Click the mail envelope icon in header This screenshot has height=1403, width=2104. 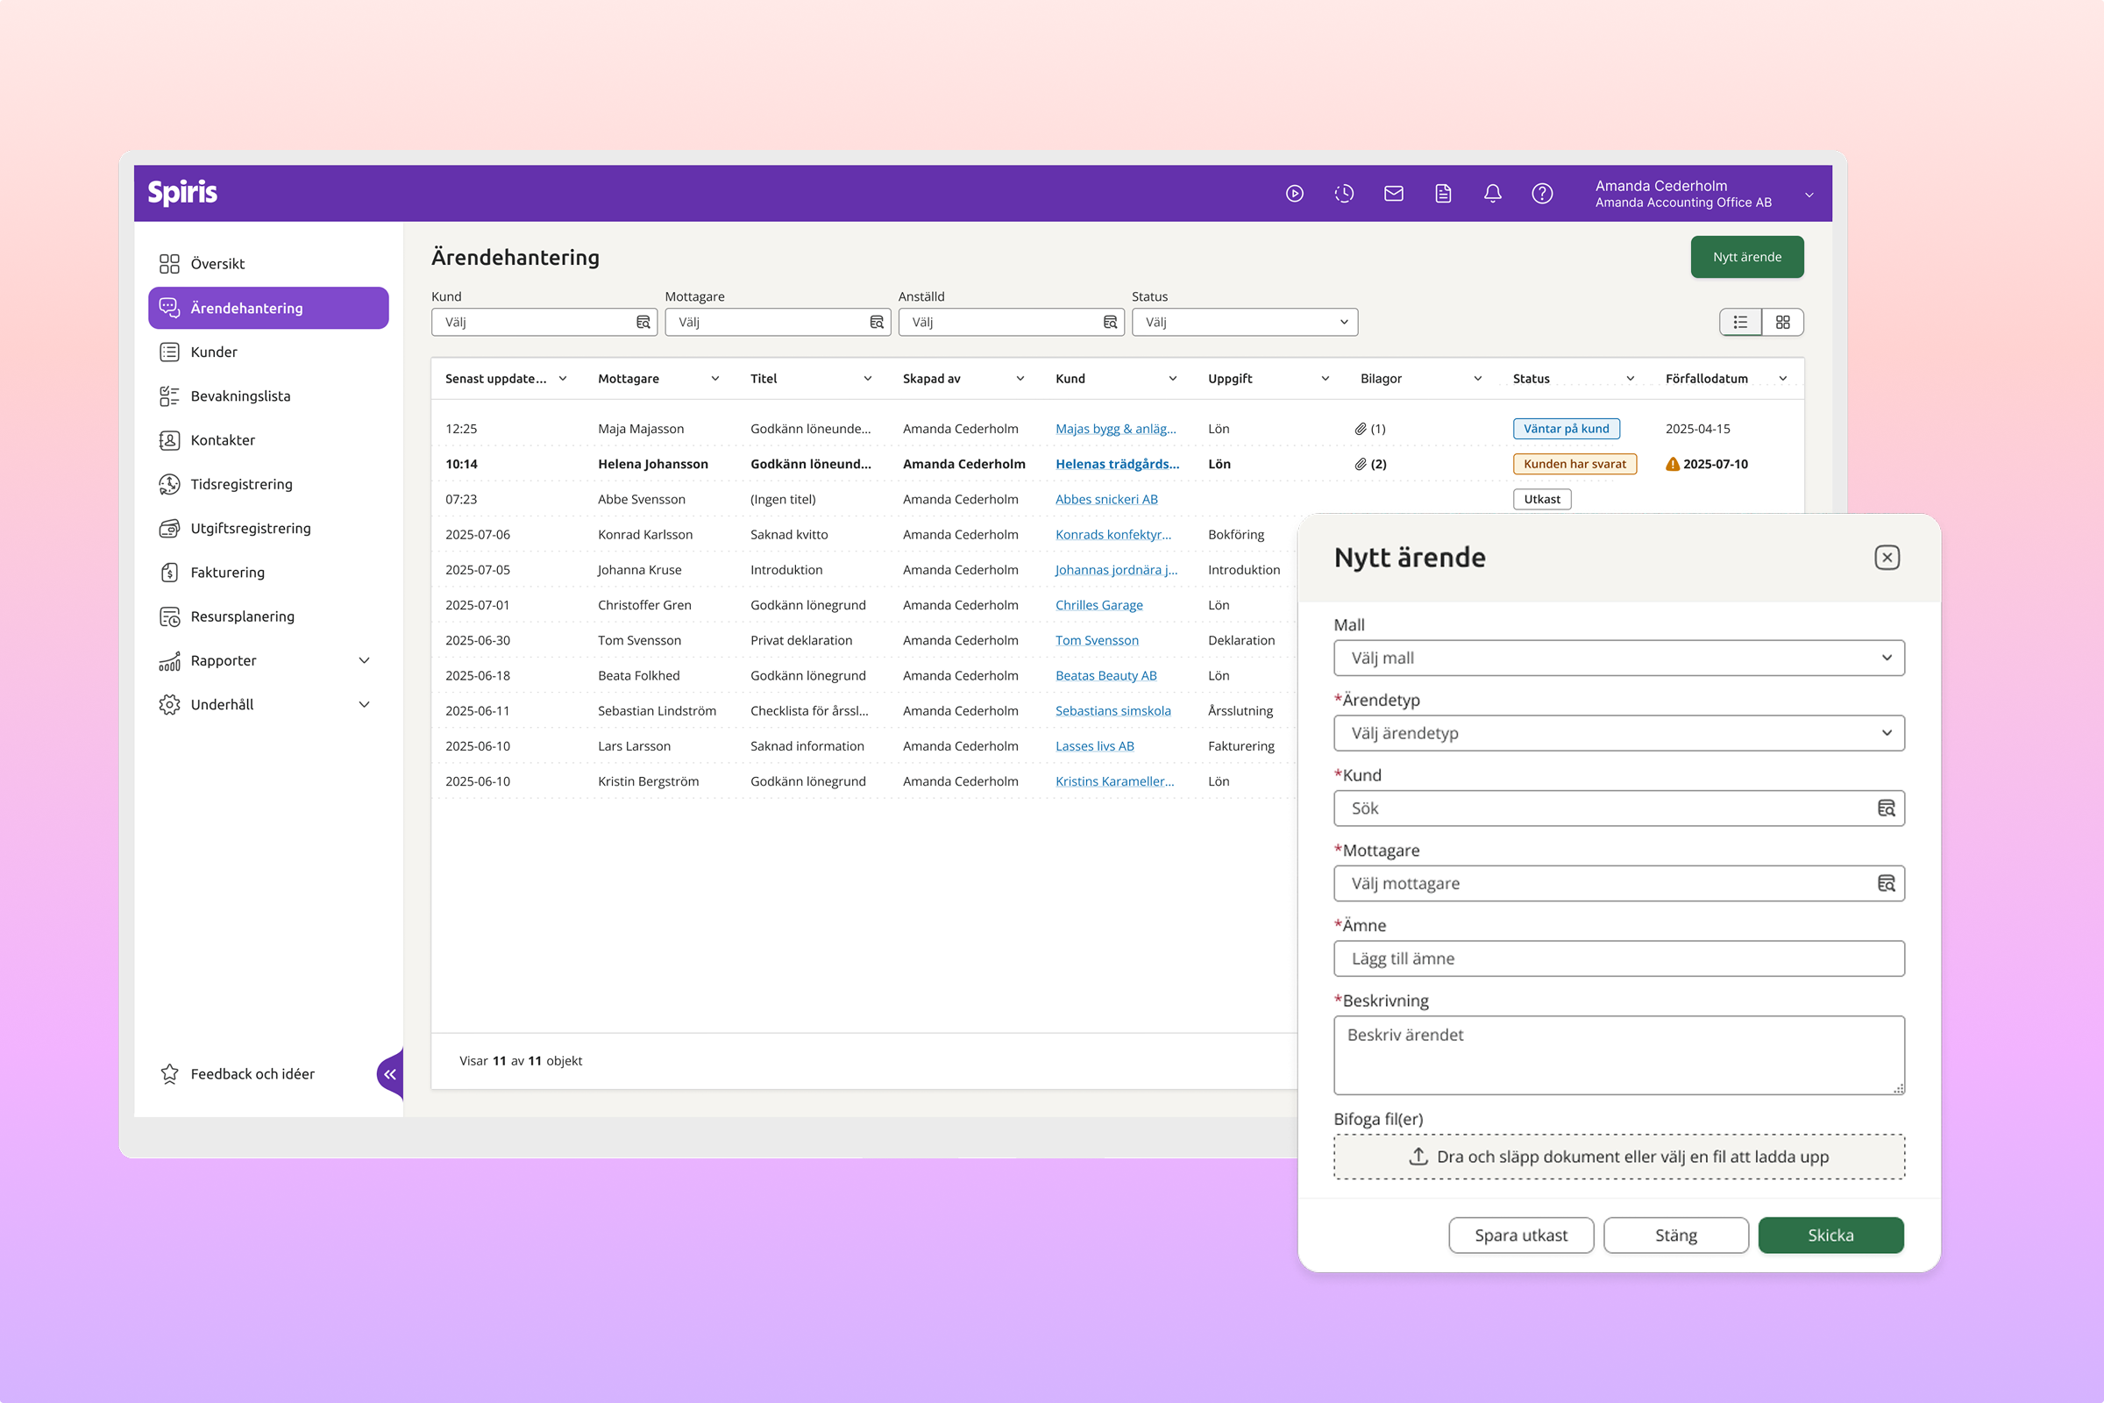pyautogui.click(x=1393, y=193)
